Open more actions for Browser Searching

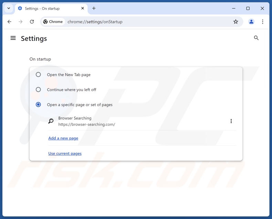pos(231,121)
